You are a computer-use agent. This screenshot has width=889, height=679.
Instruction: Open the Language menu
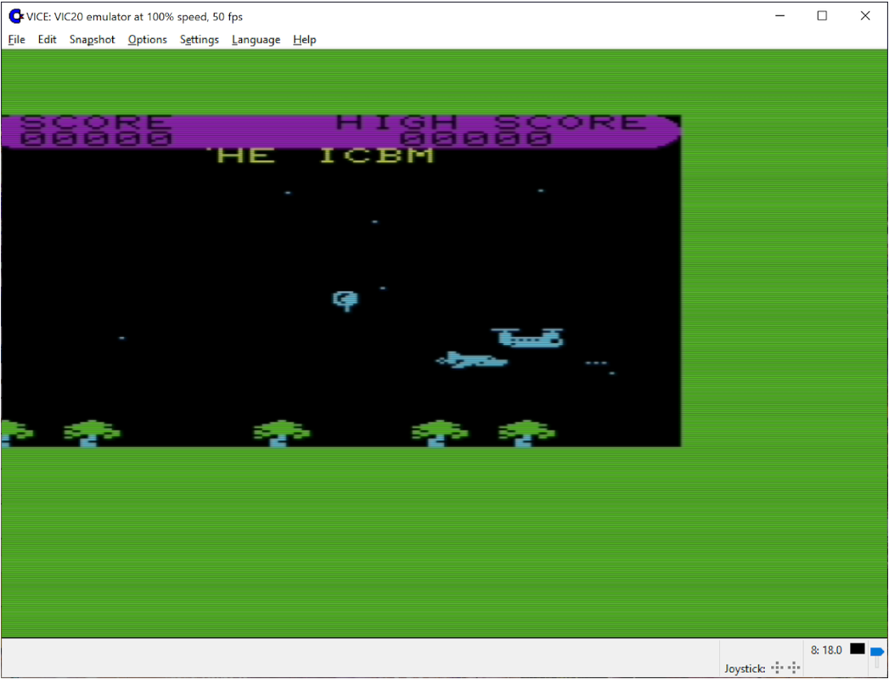[x=256, y=40]
